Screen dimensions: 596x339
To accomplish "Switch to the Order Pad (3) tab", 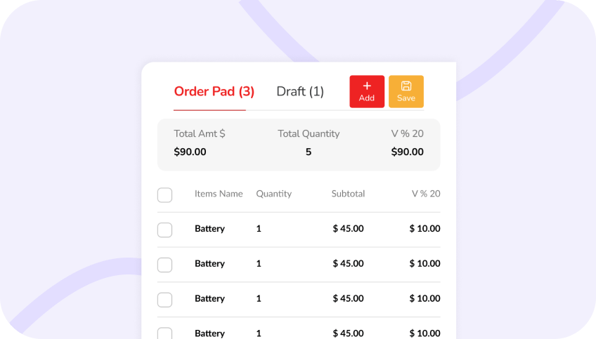I will point(214,91).
